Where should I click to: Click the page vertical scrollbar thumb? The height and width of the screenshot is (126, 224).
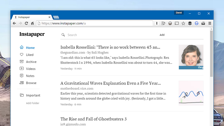[x=211, y=53]
